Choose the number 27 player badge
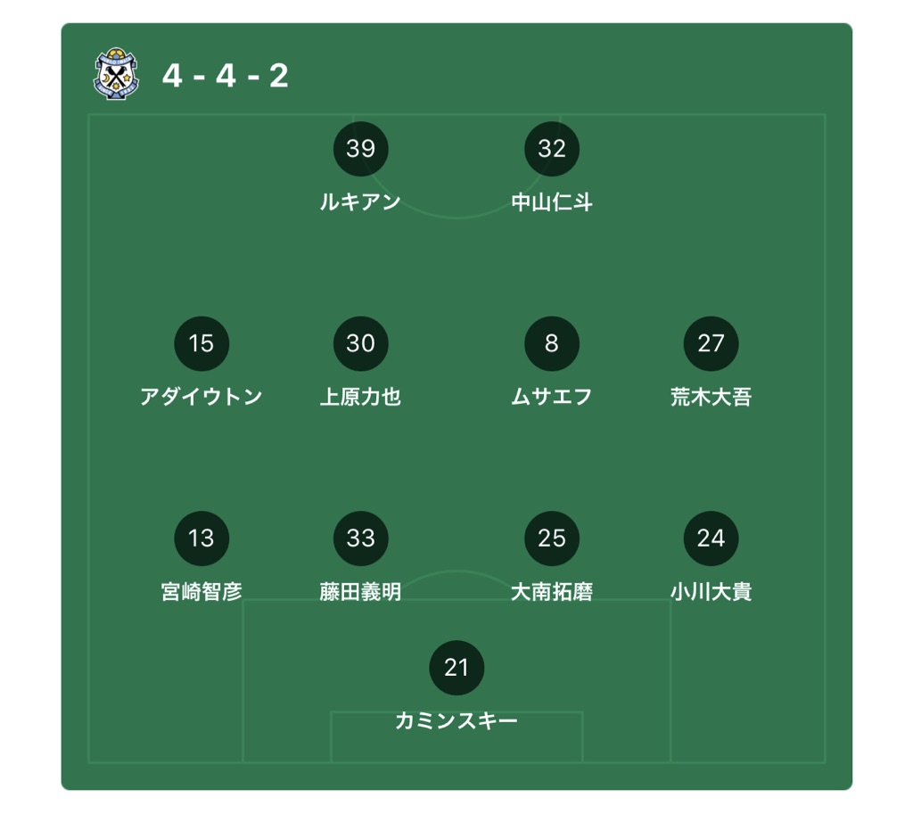The height and width of the screenshot is (822, 913). tap(711, 343)
